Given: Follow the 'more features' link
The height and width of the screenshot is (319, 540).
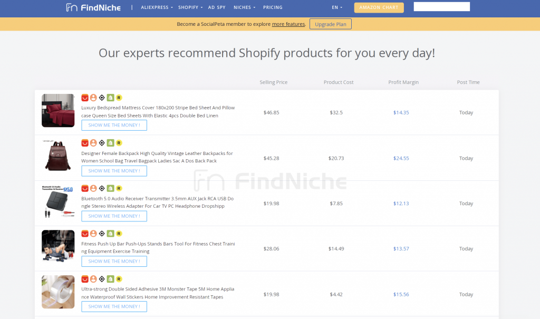Looking at the screenshot, I should tap(288, 24).
